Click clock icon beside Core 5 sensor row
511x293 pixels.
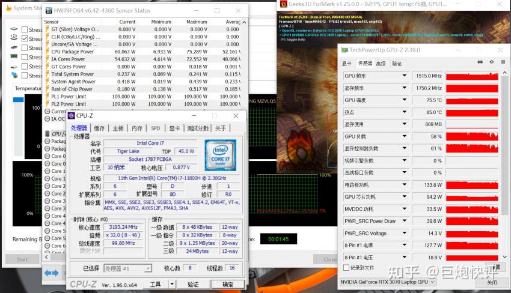pos(47,231)
